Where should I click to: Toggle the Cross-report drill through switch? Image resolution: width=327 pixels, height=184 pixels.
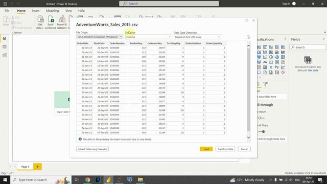(261, 118)
